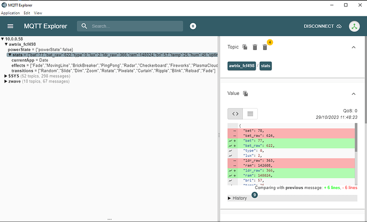This screenshot has width=367, height=222.
Task: Expand the $SYS topic tree
Action: point(6,76)
